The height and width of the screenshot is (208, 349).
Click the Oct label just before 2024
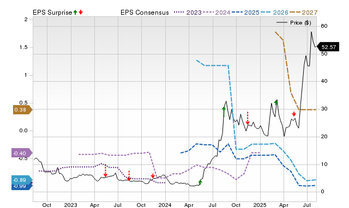pos(141,205)
